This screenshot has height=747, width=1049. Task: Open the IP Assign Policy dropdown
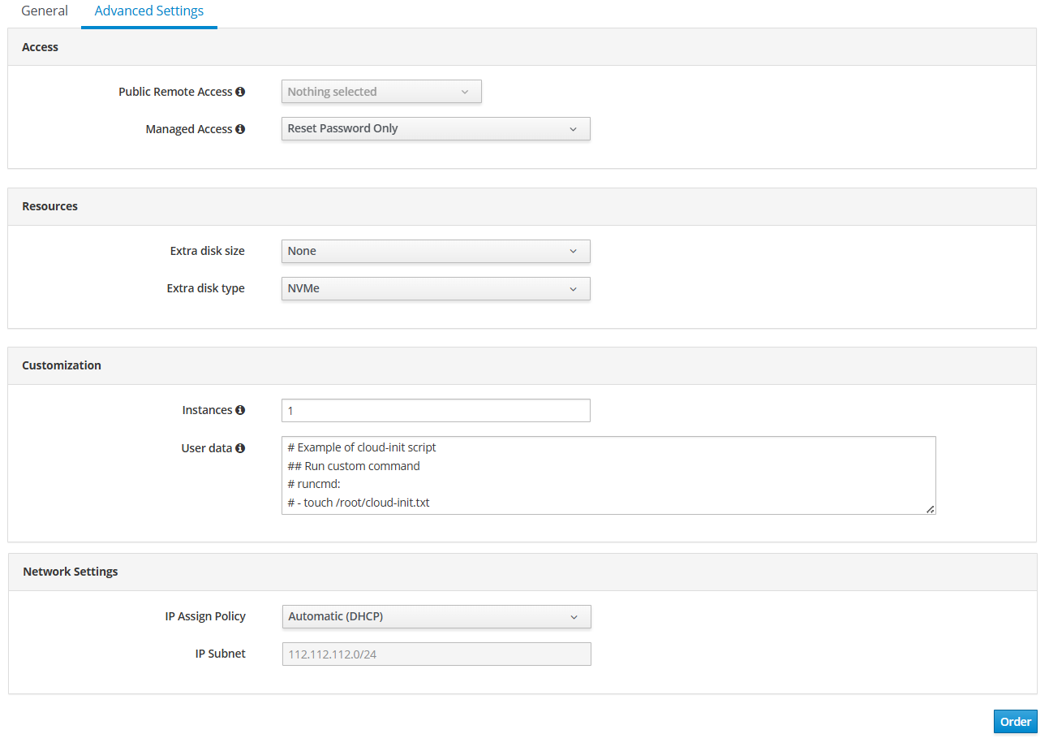click(436, 616)
